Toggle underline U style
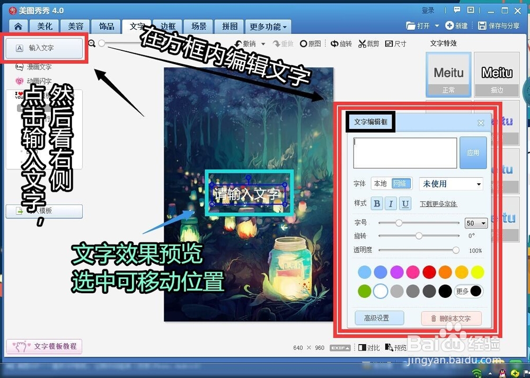 (405, 204)
